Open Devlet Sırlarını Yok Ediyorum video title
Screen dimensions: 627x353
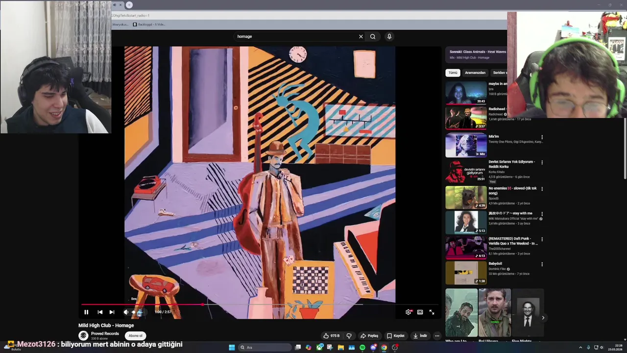click(511, 164)
